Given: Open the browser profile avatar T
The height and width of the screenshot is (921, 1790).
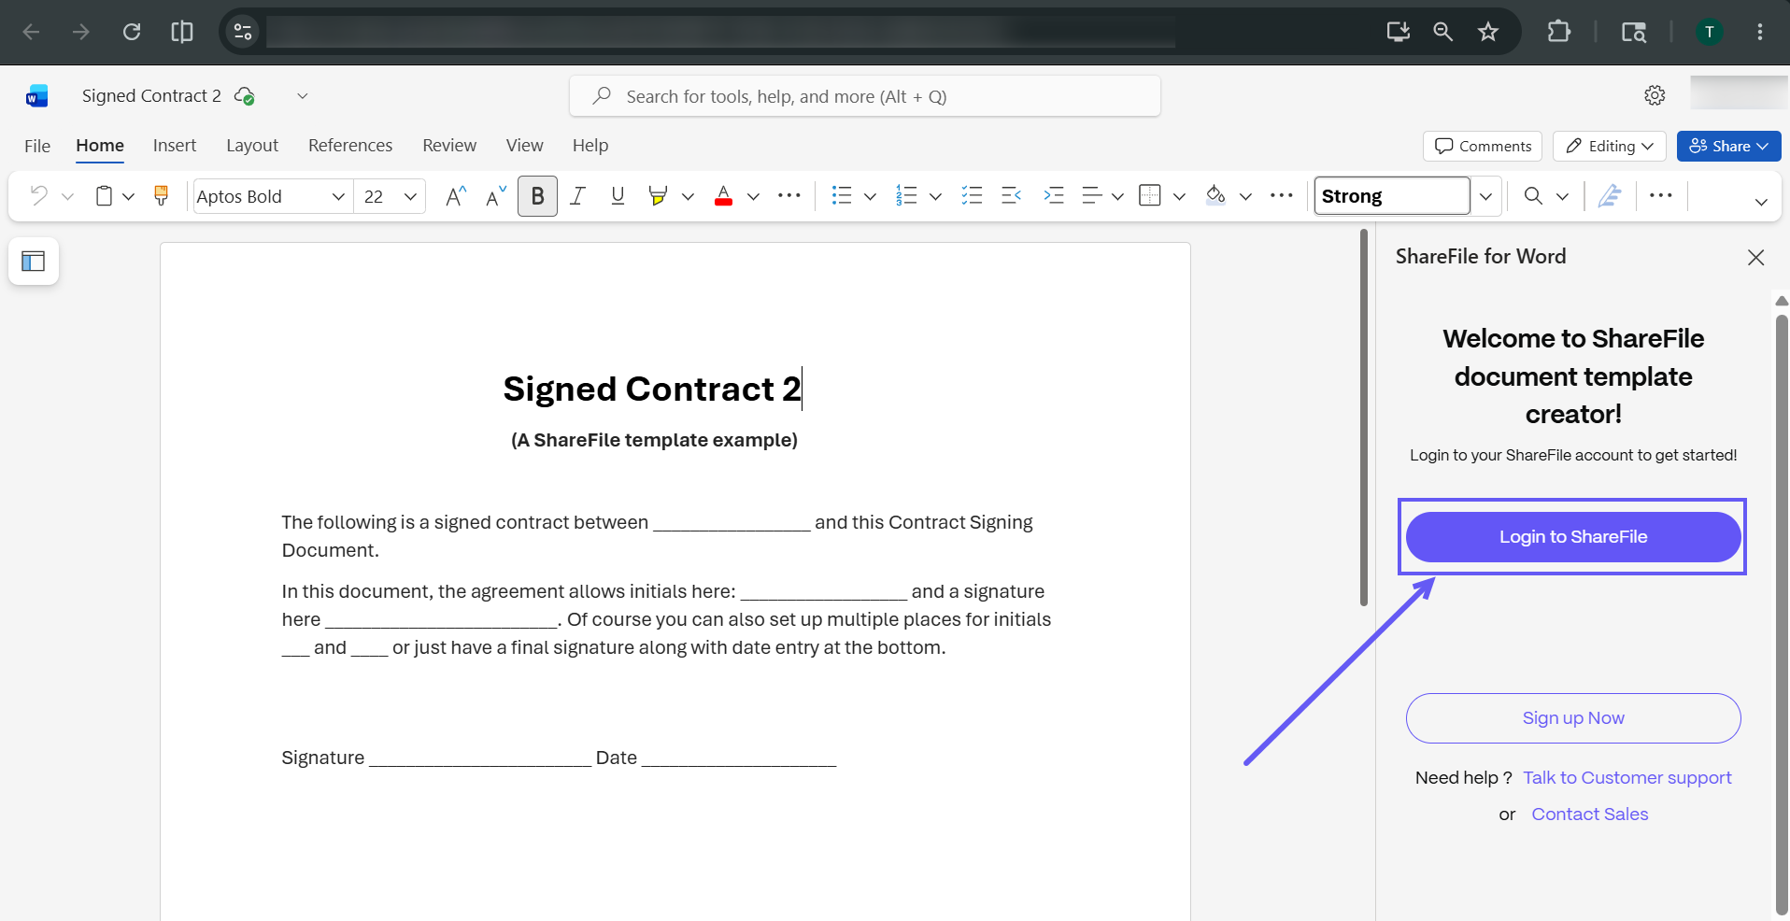Looking at the screenshot, I should (x=1710, y=32).
